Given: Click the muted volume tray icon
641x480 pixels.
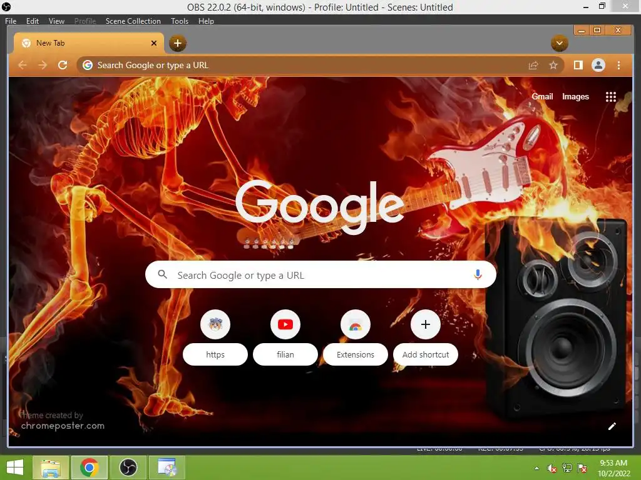Looking at the screenshot, I should pyautogui.click(x=551, y=468).
